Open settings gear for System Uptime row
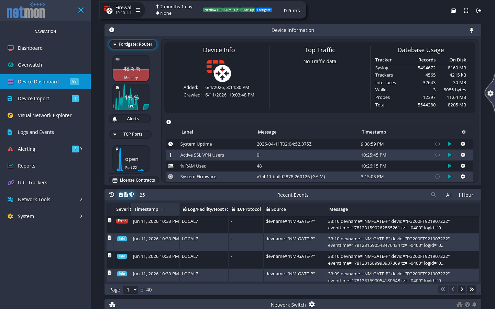 click(x=463, y=144)
